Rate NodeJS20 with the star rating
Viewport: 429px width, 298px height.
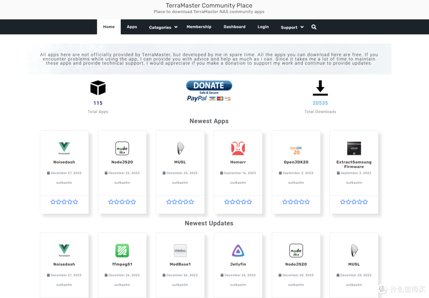122,202
